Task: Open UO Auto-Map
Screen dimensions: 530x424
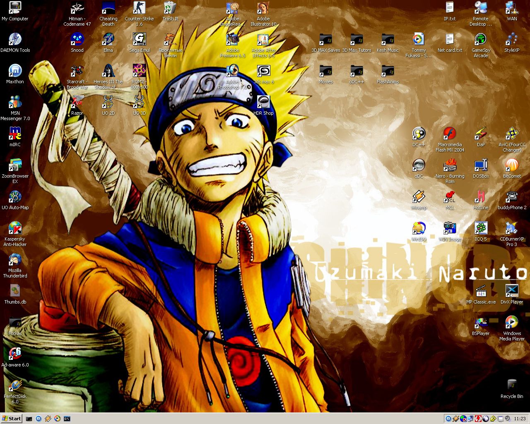Action: [15, 200]
